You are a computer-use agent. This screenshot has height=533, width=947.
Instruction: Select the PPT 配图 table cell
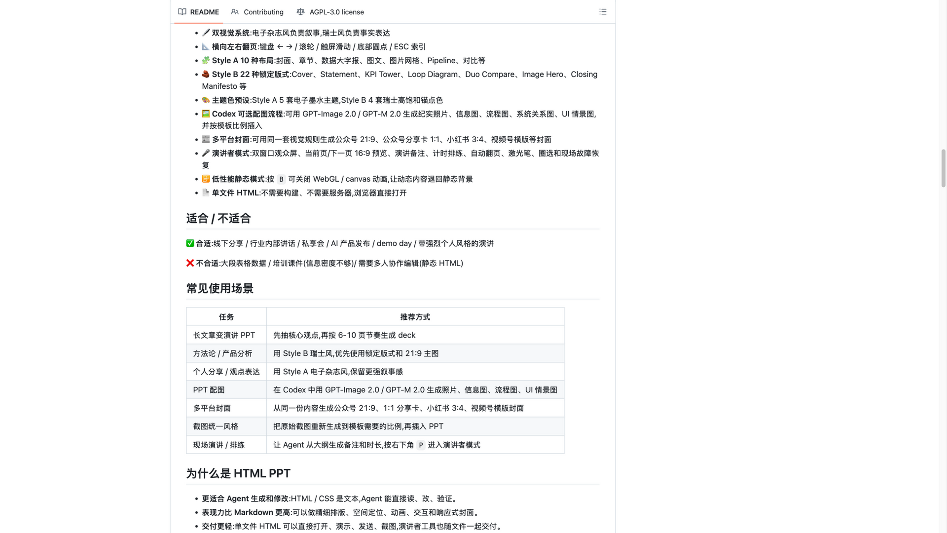pos(226,390)
